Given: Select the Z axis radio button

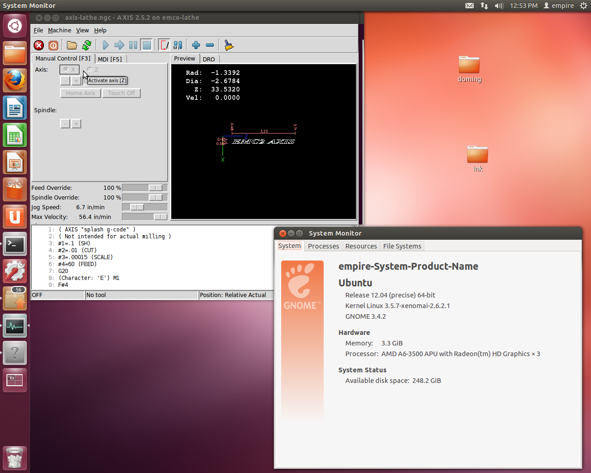Looking at the screenshot, I should (x=92, y=69).
